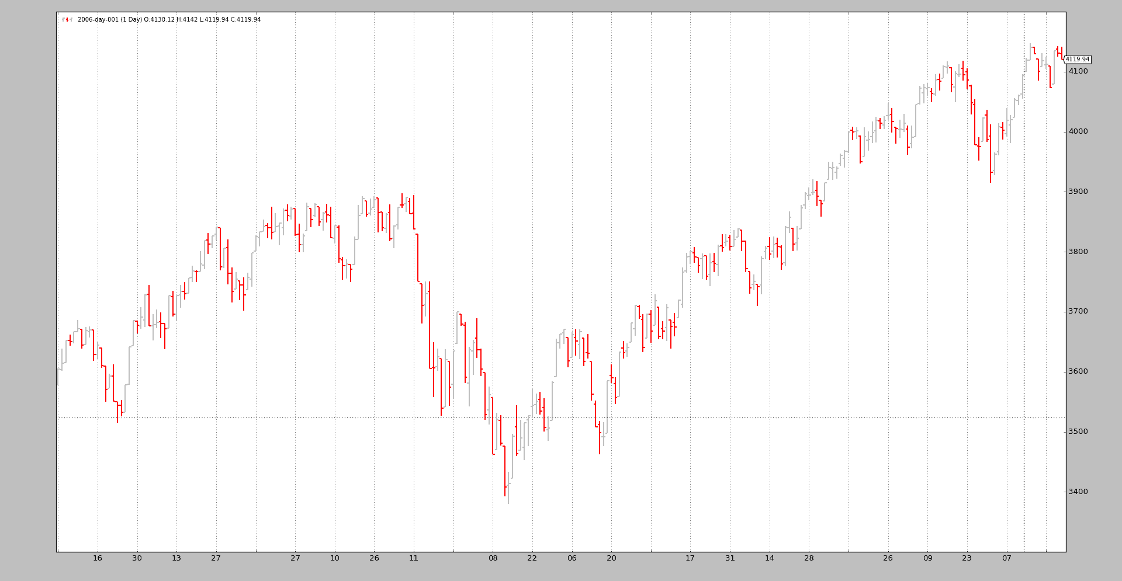This screenshot has width=1122, height=581.
Task: Click the 3600 price axis label
Action: (1078, 371)
